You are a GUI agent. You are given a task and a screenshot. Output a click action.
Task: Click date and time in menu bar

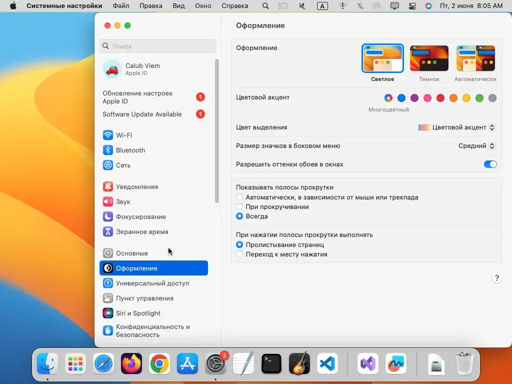pyautogui.click(x=471, y=6)
